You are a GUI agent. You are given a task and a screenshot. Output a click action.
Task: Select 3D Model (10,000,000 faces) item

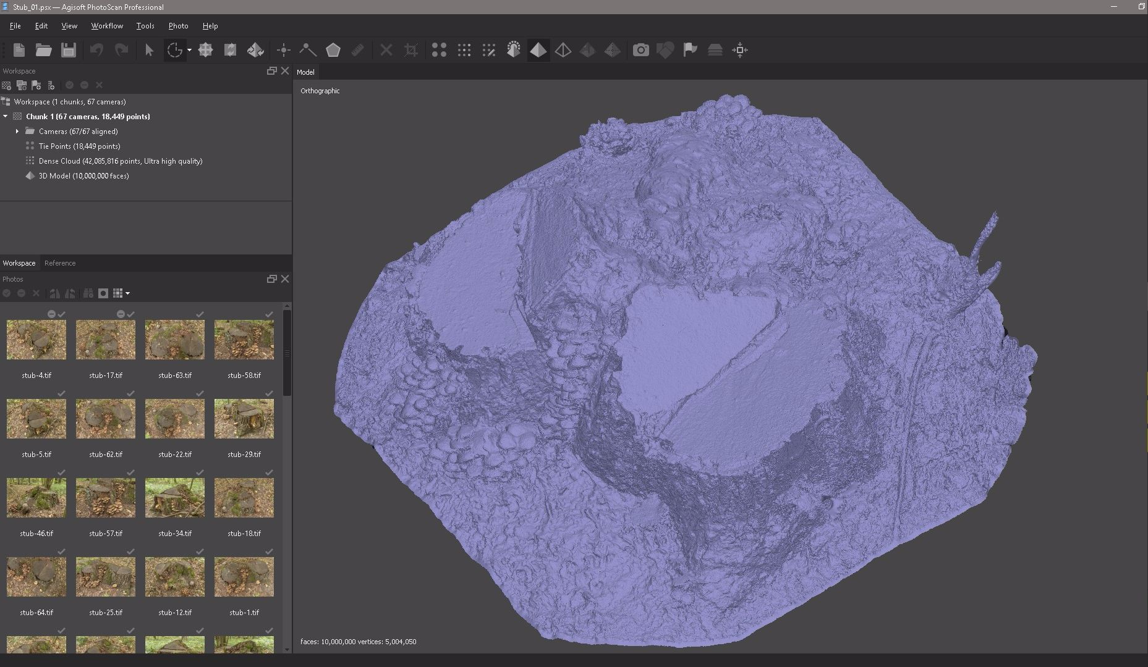(x=83, y=176)
